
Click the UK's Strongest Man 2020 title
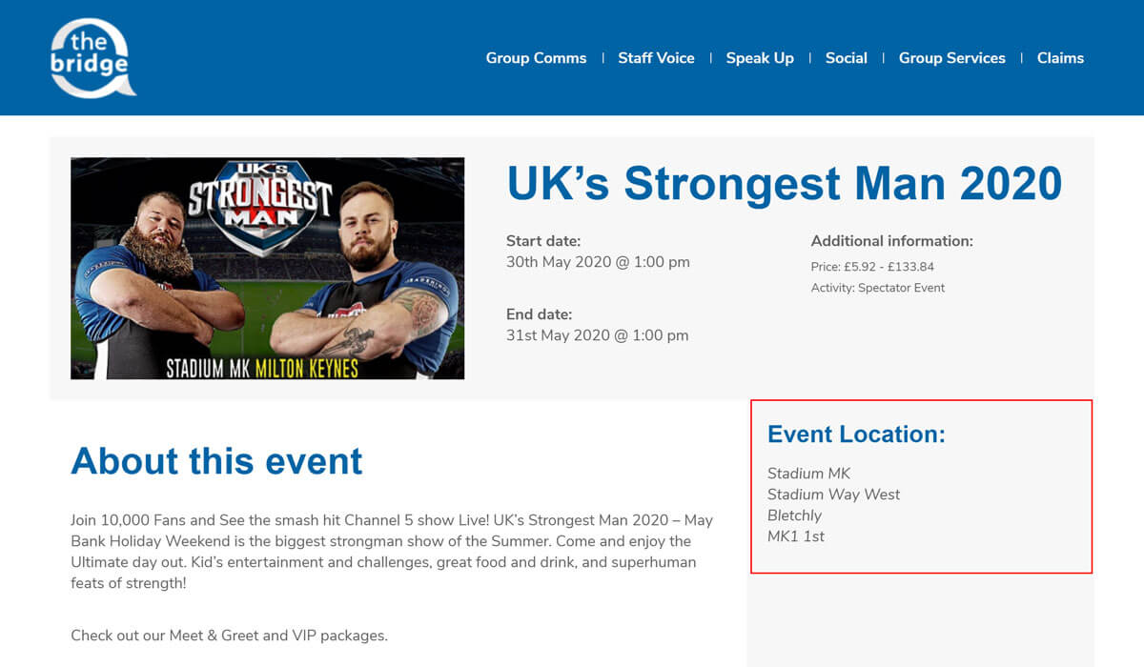pos(784,183)
